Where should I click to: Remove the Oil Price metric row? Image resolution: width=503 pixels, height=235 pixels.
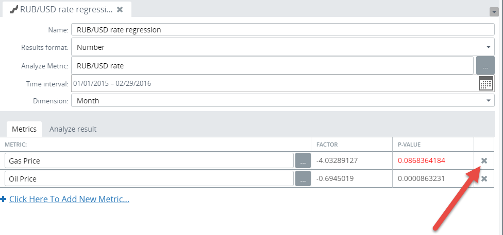coord(484,179)
